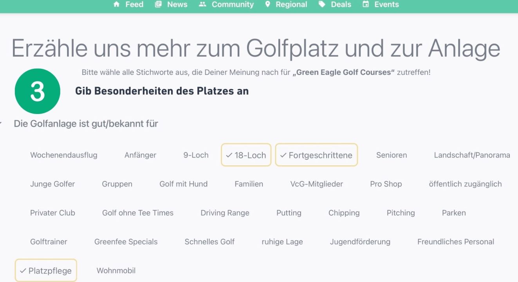Select the Gruppen keyword
The width and height of the screenshot is (518, 282).
(117, 184)
